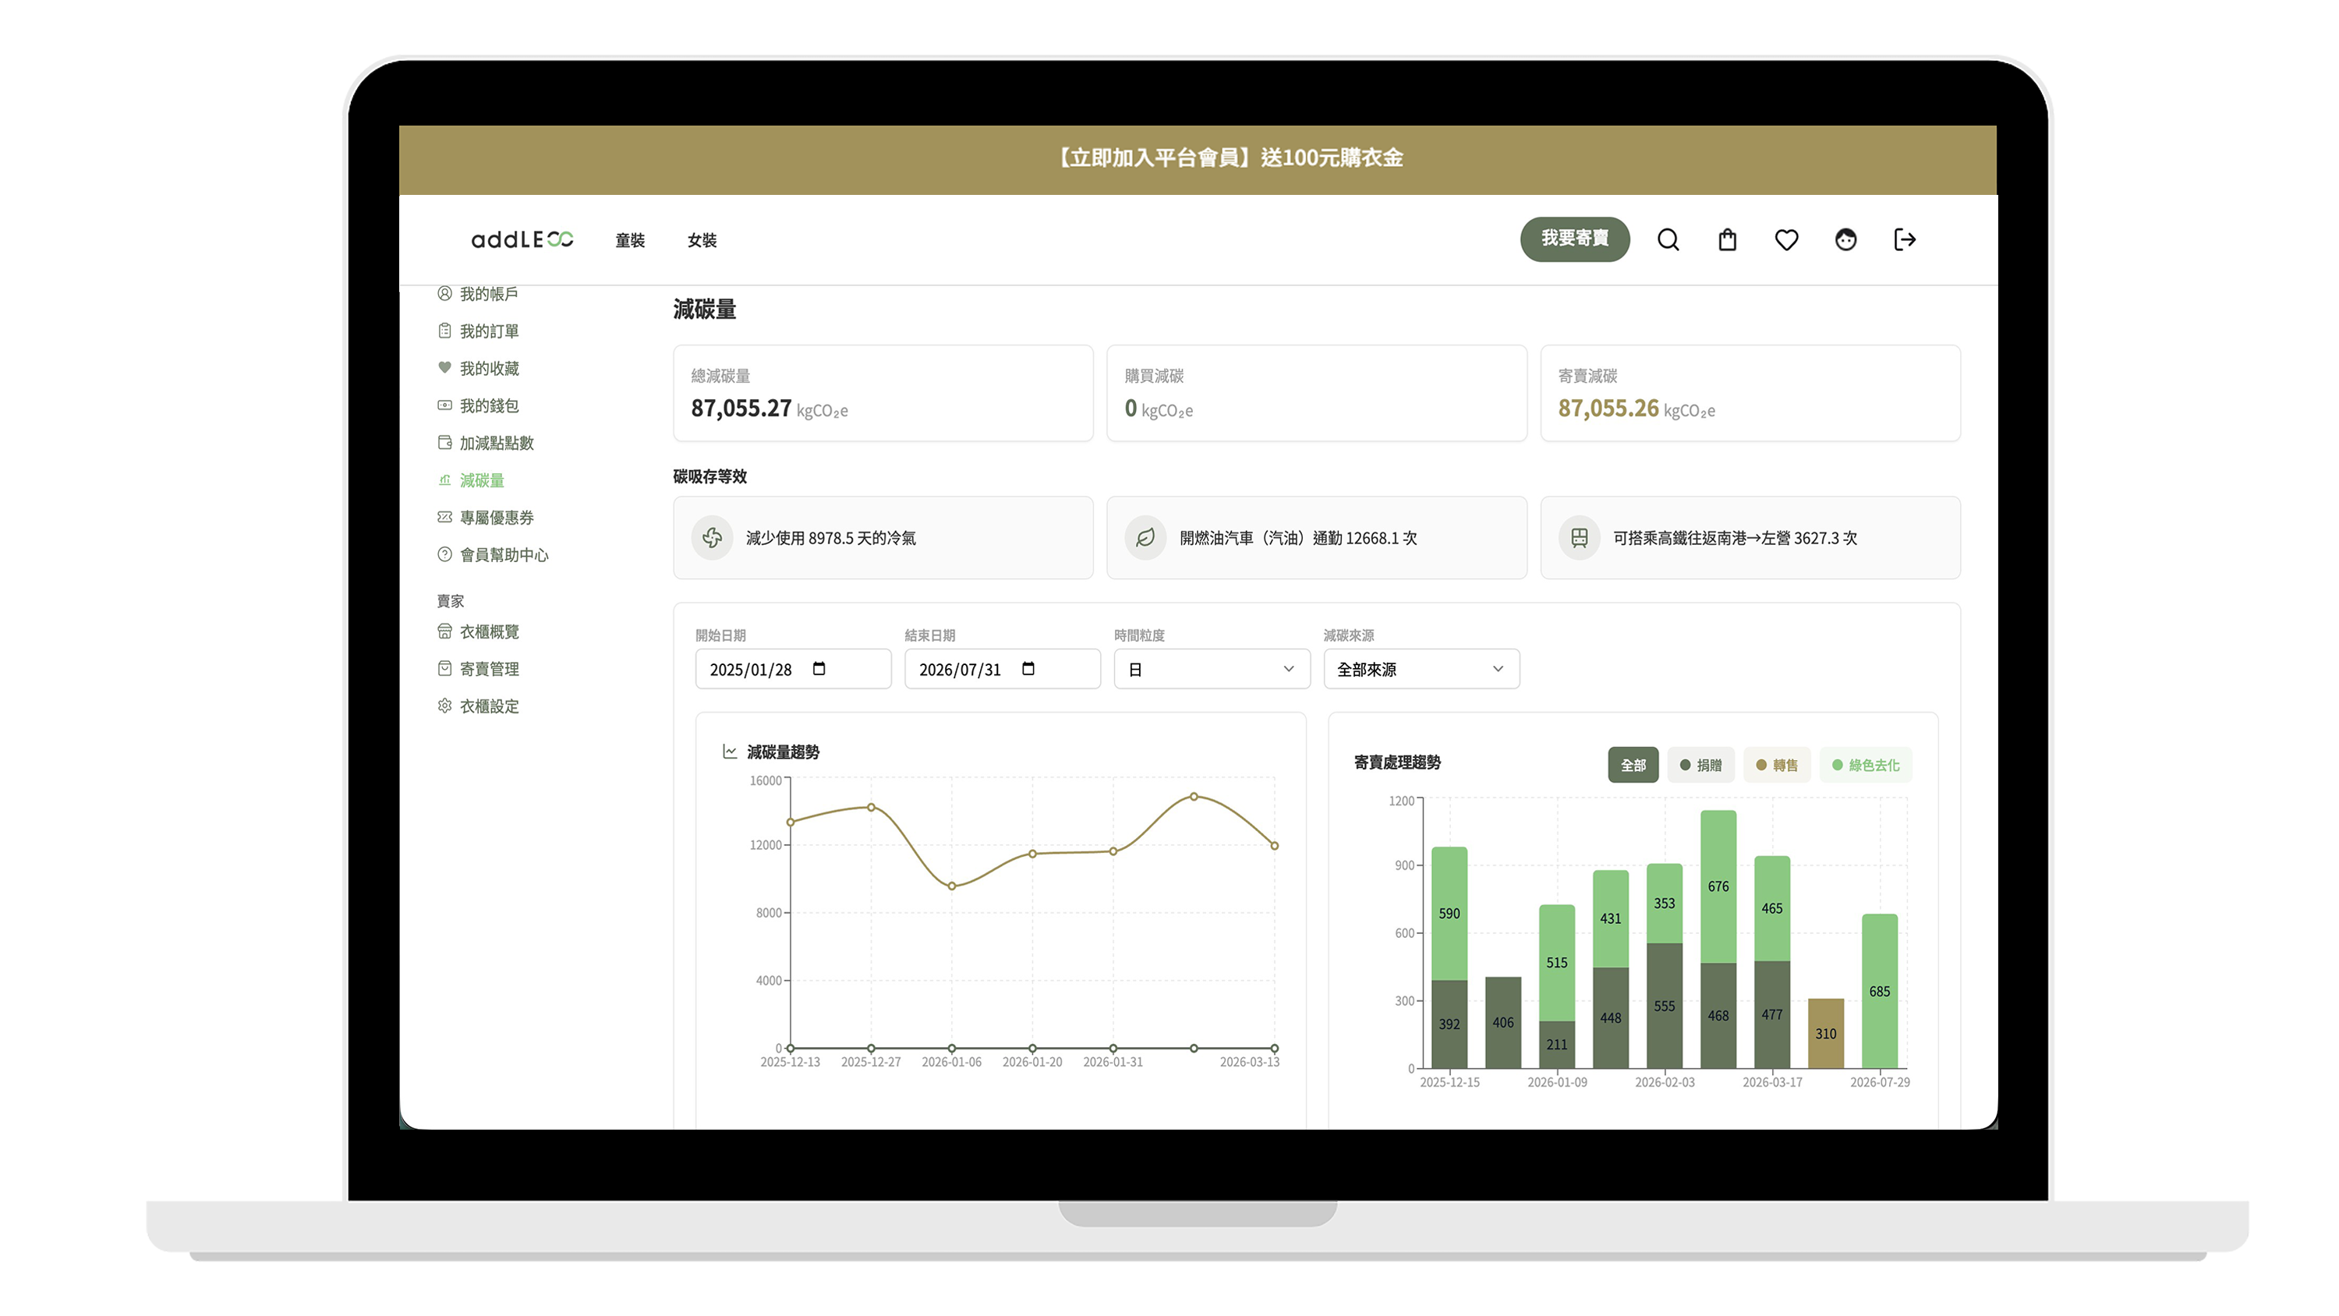This screenshot has width=2339, height=1316.
Task: Click the calendar icon in start date
Action: [x=819, y=668]
